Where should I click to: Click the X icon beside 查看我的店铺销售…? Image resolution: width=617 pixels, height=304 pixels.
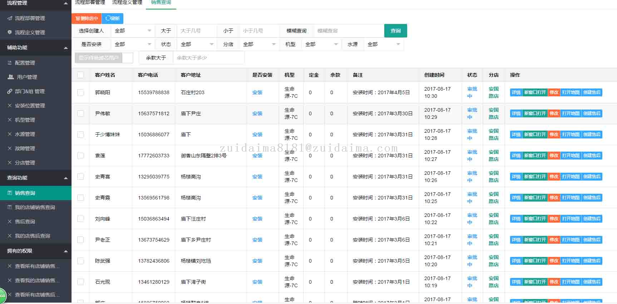pos(10,280)
